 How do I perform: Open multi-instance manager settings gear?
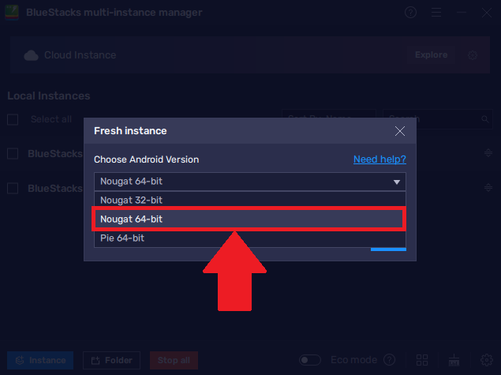(x=487, y=360)
